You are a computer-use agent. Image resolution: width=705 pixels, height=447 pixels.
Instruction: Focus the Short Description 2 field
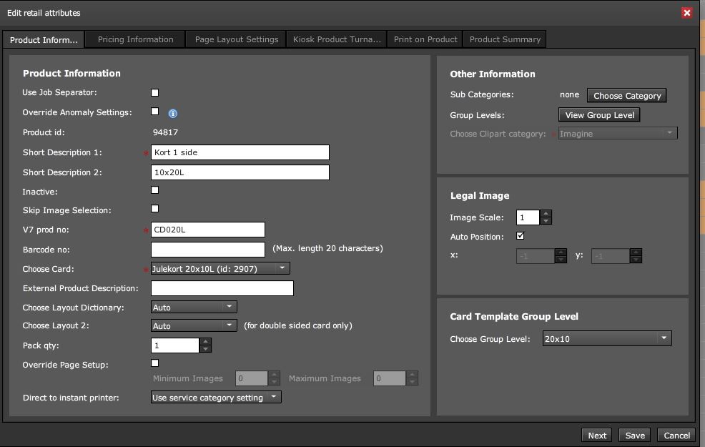click(240, 172)
